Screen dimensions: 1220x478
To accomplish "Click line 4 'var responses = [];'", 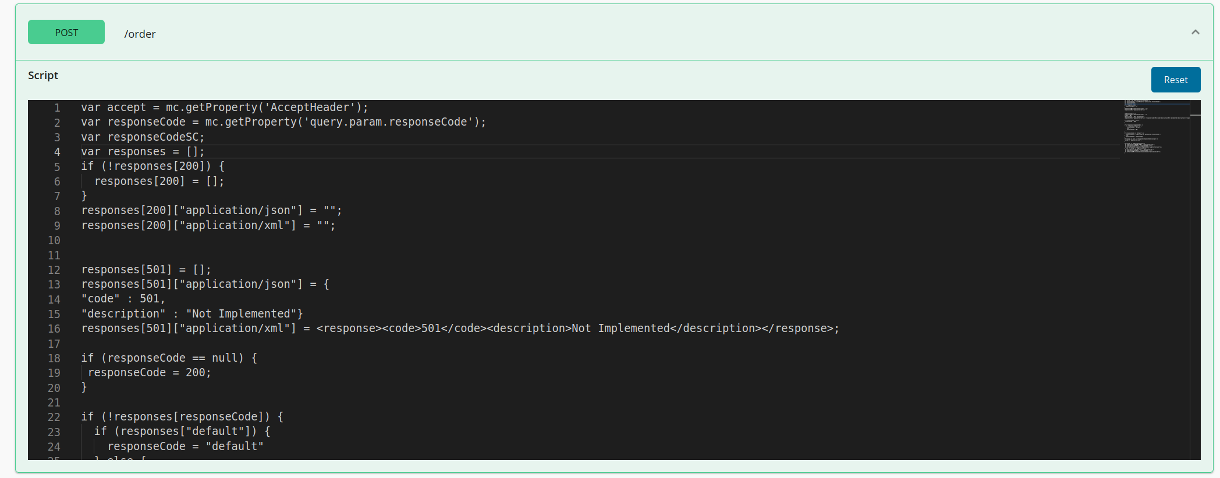I will pyautogui.click(x=143, y=151).
